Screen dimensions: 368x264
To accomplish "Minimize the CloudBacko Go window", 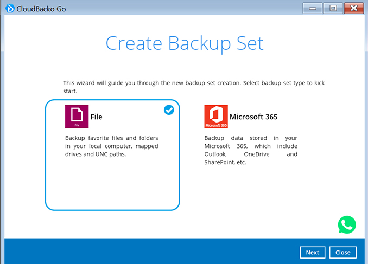I will click(x=312, y=8).
